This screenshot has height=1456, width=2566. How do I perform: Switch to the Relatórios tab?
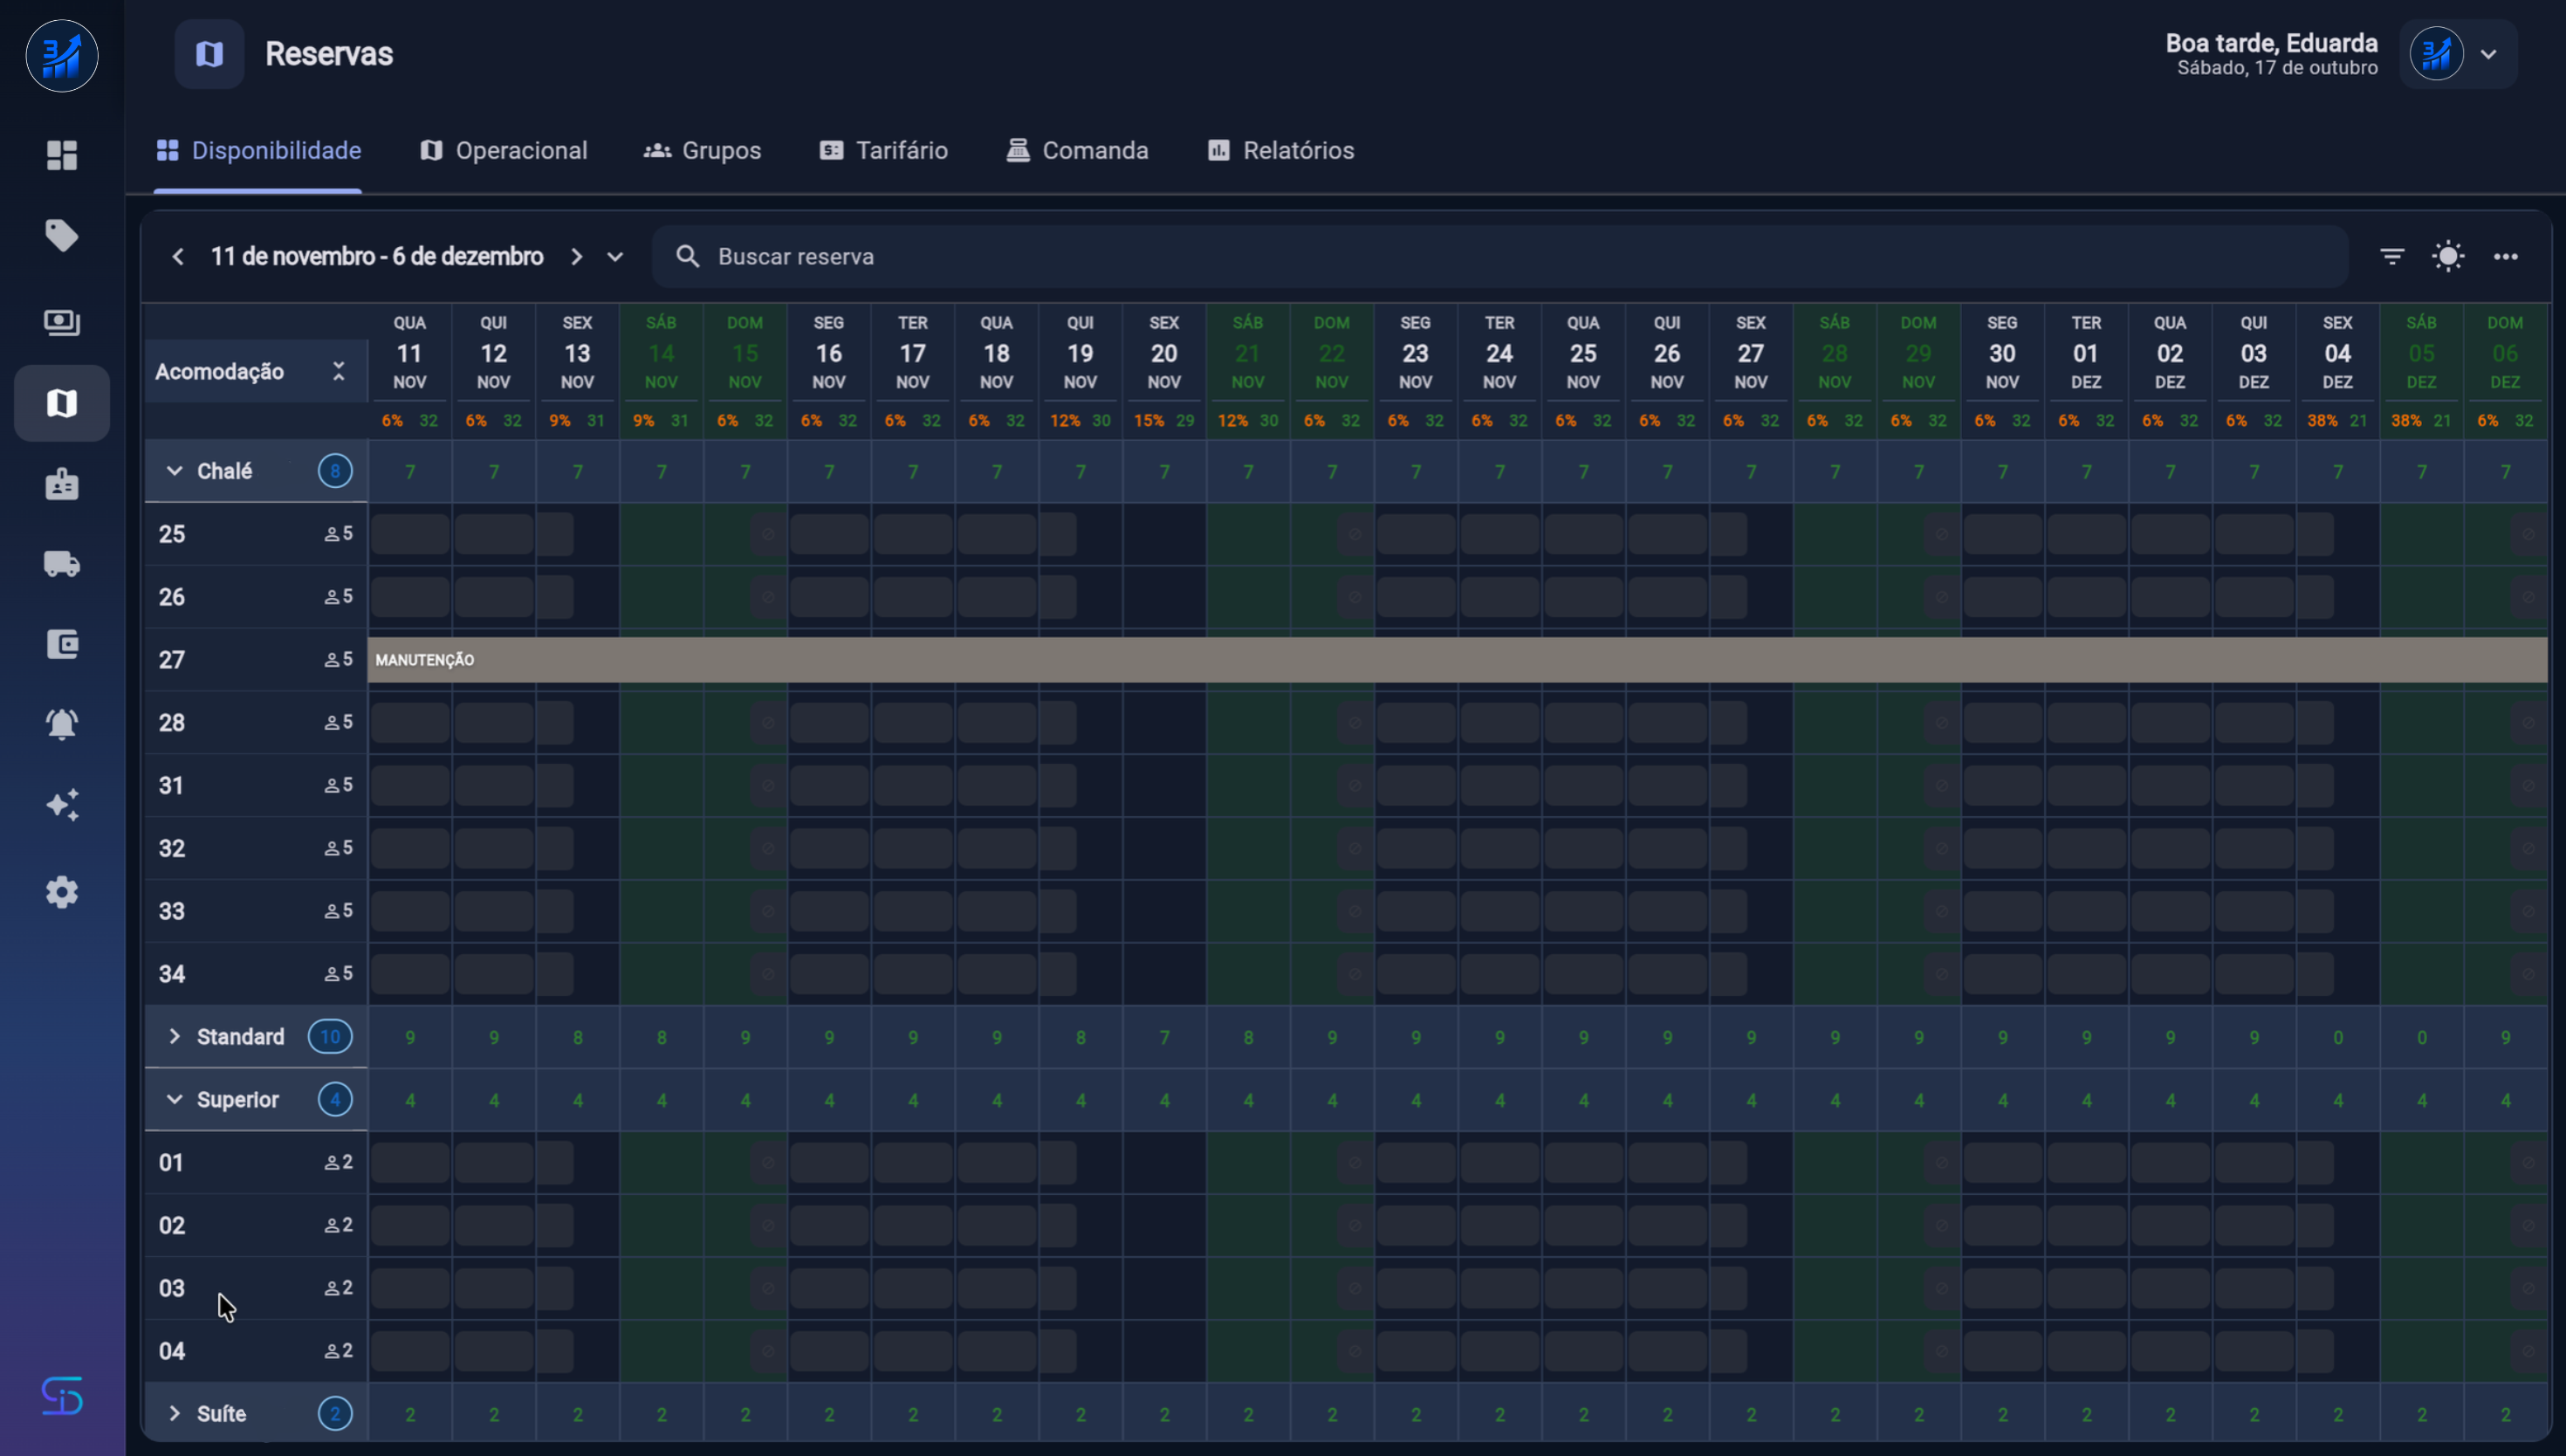(x=1280, y=151)
